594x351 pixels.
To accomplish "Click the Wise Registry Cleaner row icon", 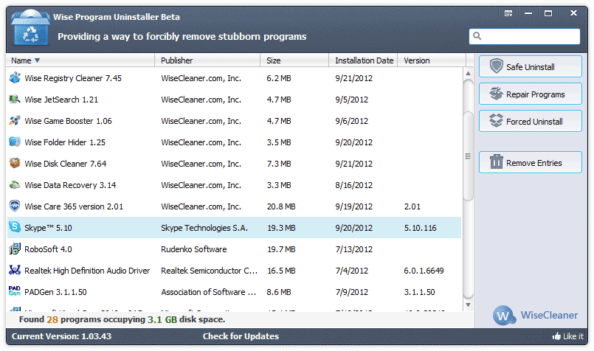I will pos(15,77).
